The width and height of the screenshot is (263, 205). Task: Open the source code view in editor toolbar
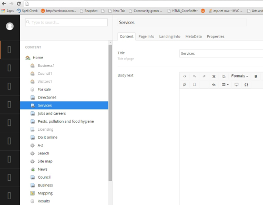(185, 76)
